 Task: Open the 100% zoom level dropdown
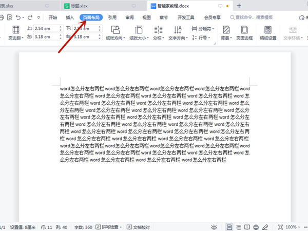tap(293, 227)
